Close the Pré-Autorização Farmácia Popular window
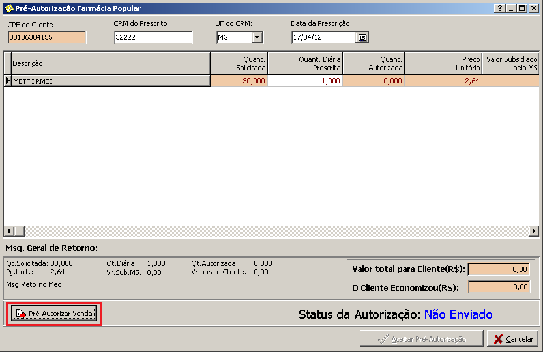The height and width of the screenshot is (352, 543). tap(534, 8)
